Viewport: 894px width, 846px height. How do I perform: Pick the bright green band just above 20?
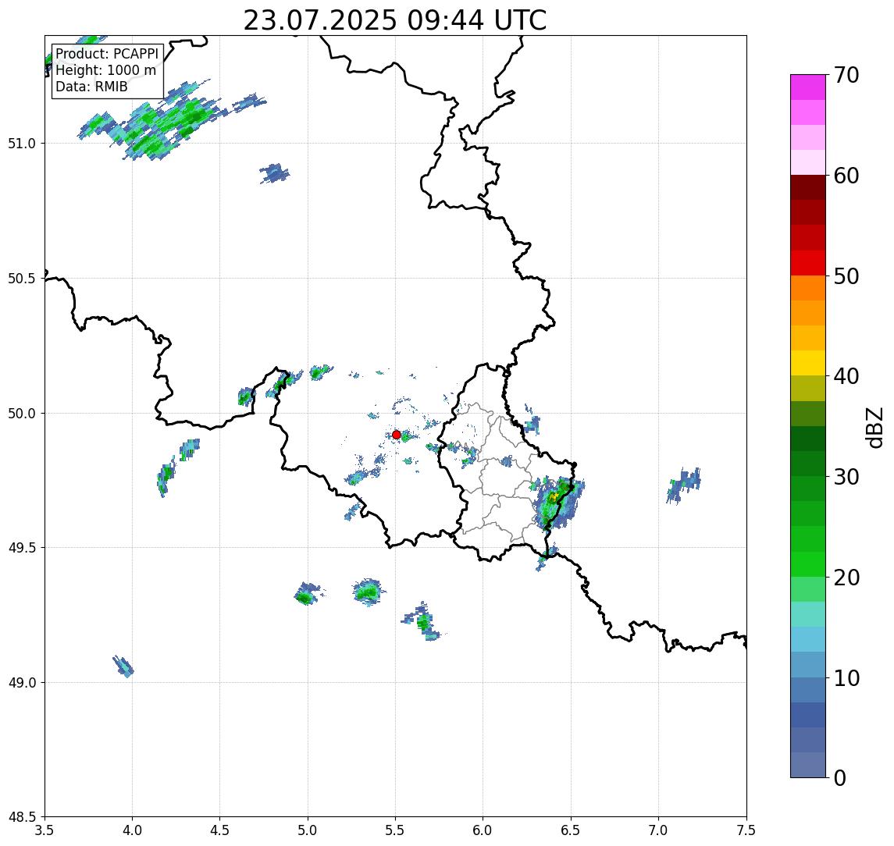coord(808,563)
